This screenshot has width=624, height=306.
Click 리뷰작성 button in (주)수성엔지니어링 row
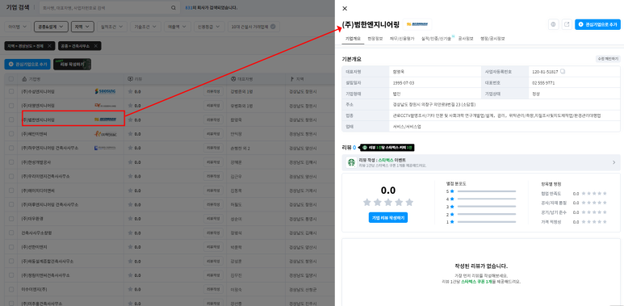click(x=213, y=91)
